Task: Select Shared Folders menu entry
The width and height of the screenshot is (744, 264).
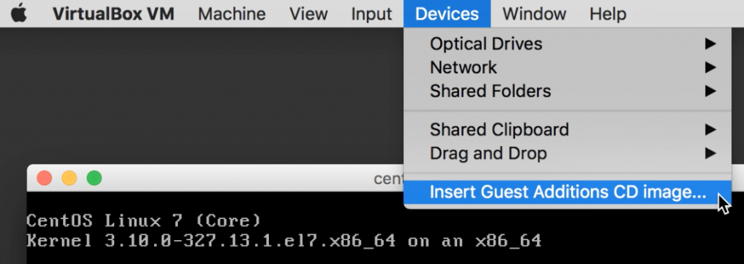Action: tap(567, 91)
